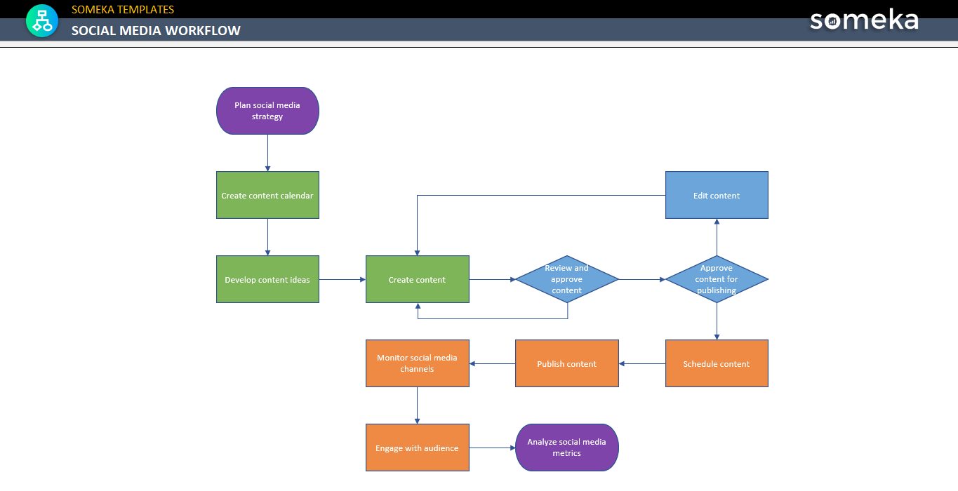Select the "Review and approve content" diamond

click(x=567, y=279)
